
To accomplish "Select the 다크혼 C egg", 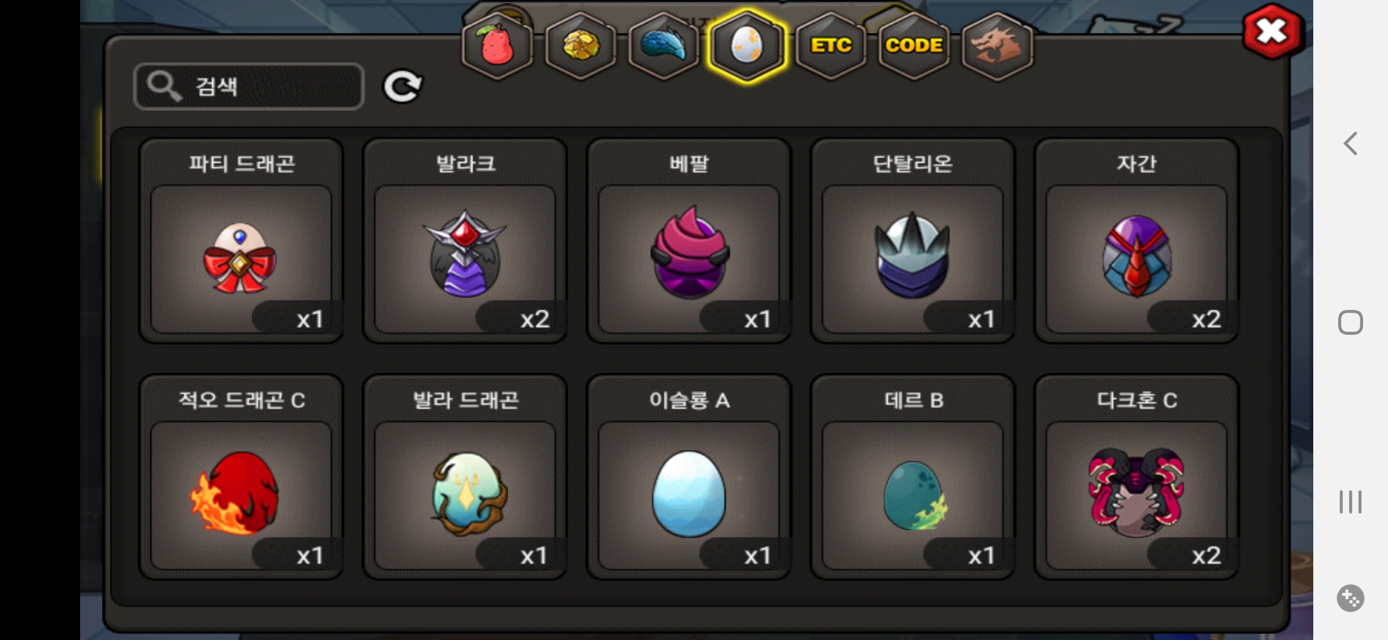I will [x=1136, y=477].
